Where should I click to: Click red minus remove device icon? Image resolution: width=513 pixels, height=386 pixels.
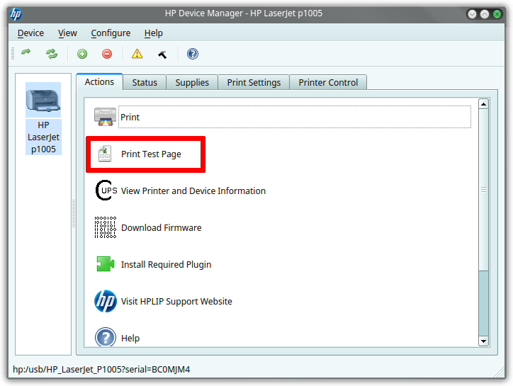(107, 54)
